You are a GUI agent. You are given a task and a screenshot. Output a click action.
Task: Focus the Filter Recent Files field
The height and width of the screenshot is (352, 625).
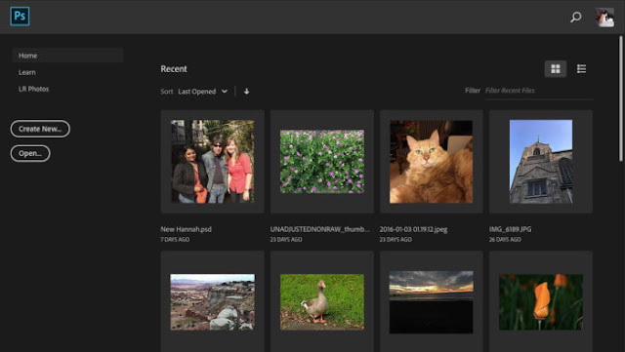(x=538, y=91)
